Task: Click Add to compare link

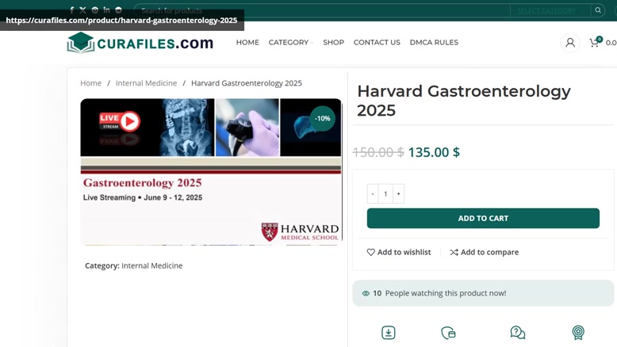Action: [x=485, y=252]
